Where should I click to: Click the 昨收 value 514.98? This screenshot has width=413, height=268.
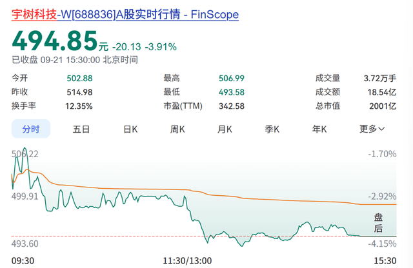click(79, 92)
